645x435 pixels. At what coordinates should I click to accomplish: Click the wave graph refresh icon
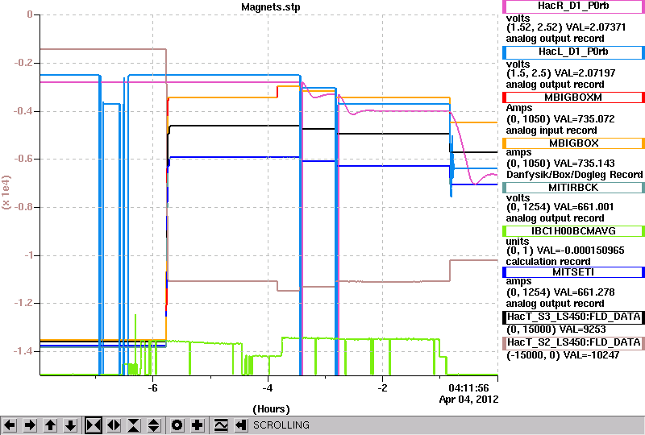pyautogui.click(x=221, y=425)
